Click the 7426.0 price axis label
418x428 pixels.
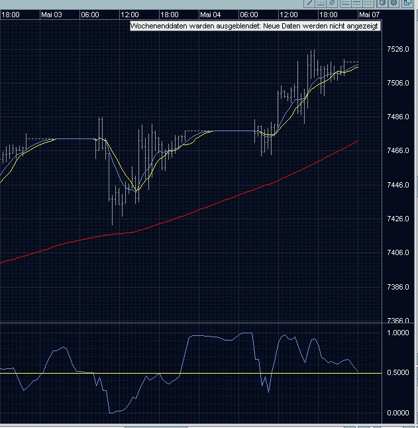[398, 219]
